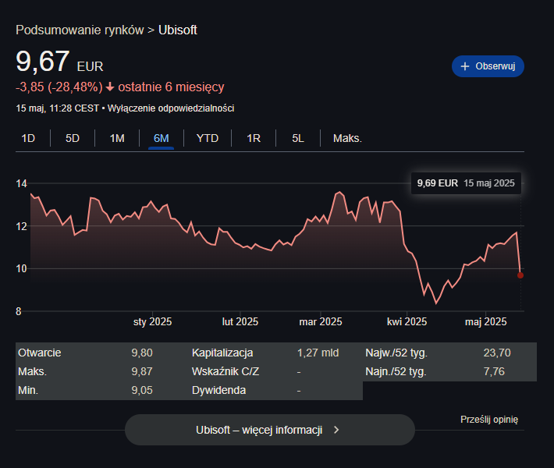Image resolution: width=554 pixels, height=468 pixels.
Task: Select the 5D time range tab
Action: click(73, 138)
